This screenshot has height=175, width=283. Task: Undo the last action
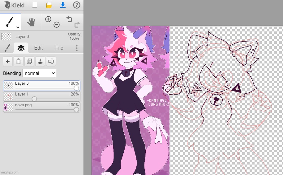(69, 19)
